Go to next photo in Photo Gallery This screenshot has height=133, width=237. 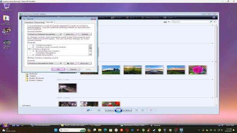[x=127, y=110]
